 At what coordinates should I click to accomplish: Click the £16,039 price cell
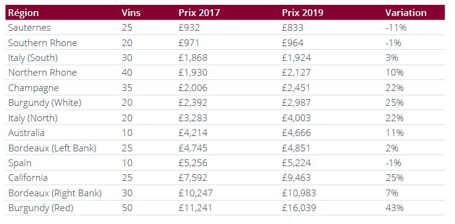[299, 208]
